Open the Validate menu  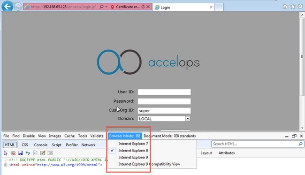pos(97,136)
